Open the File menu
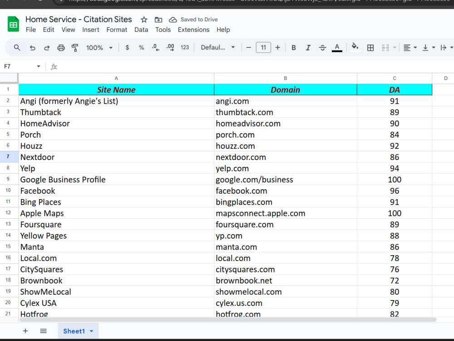 [31, 30]
